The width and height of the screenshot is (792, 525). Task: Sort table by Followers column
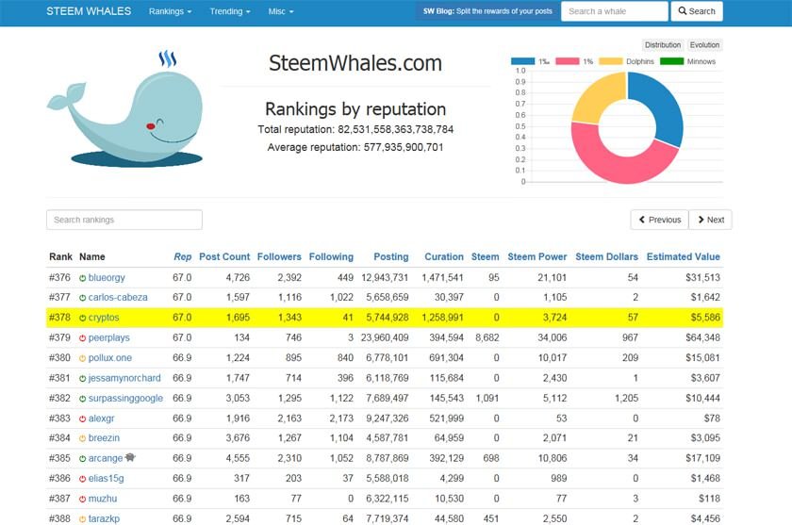pos(279,257)
